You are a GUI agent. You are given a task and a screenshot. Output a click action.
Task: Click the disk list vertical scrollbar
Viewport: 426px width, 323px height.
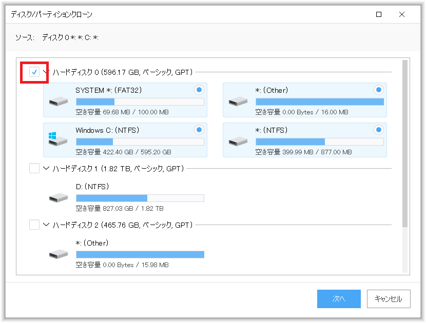[405, 144]
